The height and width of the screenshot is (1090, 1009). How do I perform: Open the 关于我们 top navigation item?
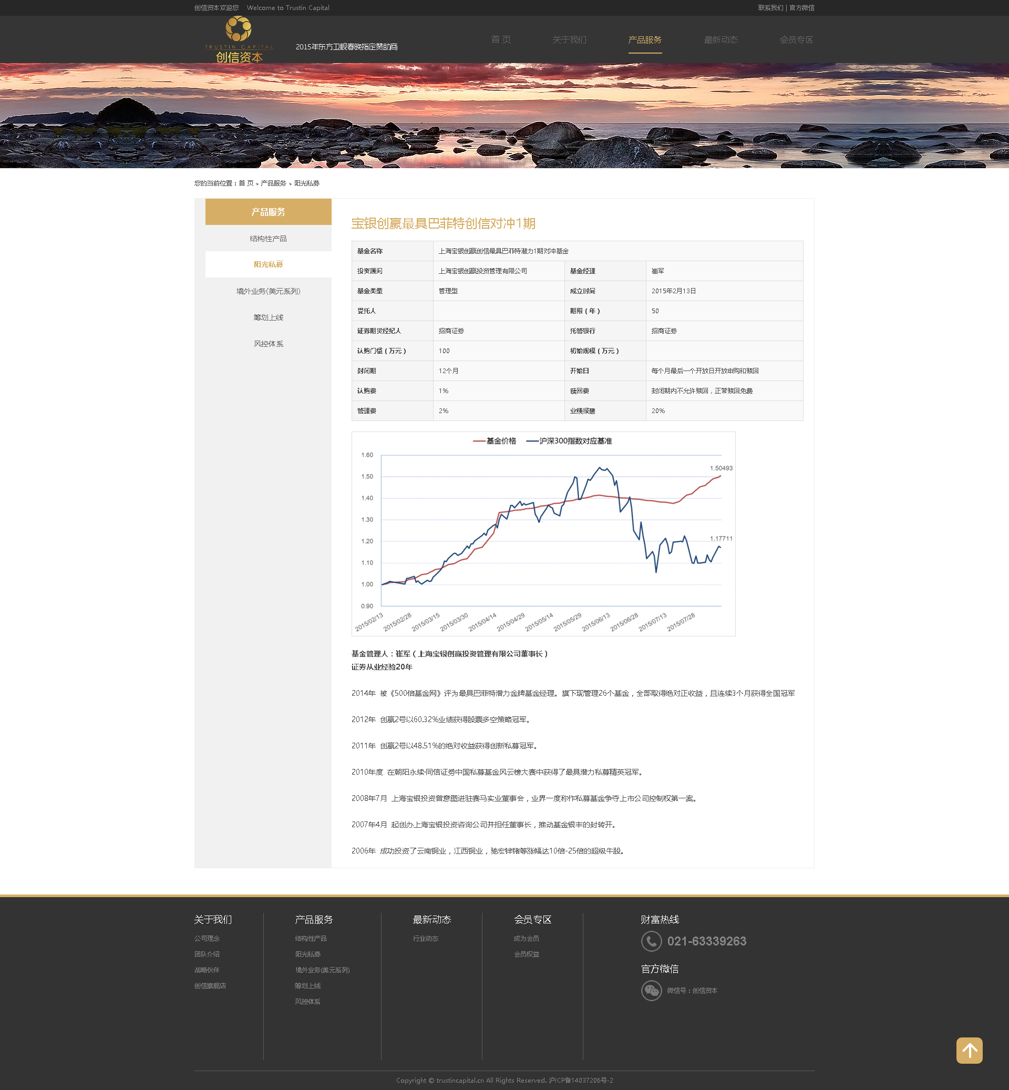coord(569,39)
